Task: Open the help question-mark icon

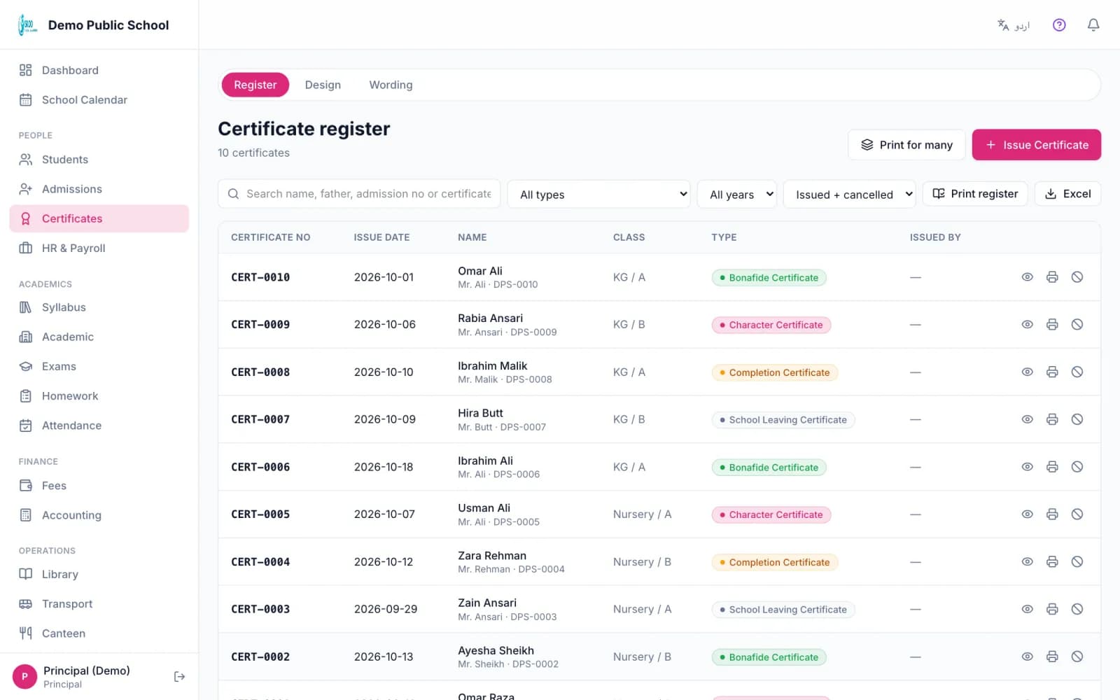Action: [1059, 25]
